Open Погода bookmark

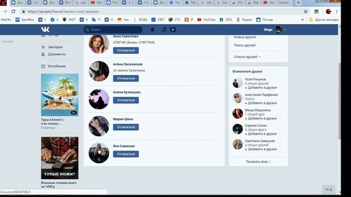click(264, 20)
